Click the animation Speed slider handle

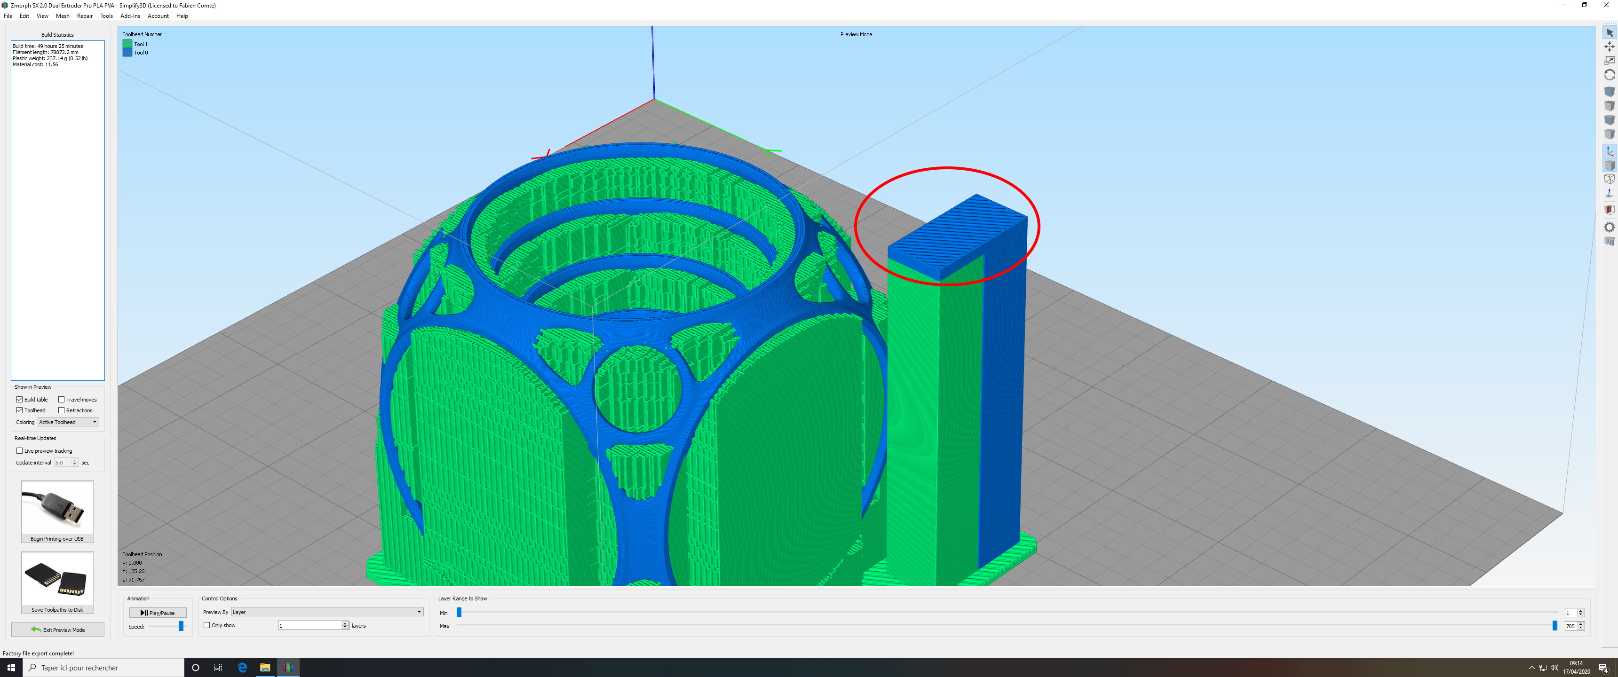pos(181,626)
